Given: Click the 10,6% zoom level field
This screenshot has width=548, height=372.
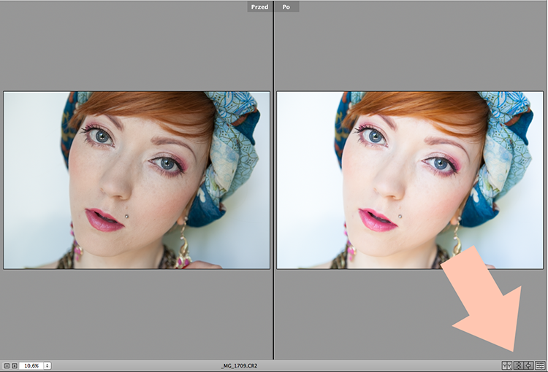Looking at the screenshot, I should 31,365.
